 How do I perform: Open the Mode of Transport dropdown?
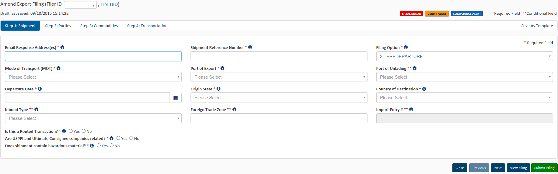93,77
